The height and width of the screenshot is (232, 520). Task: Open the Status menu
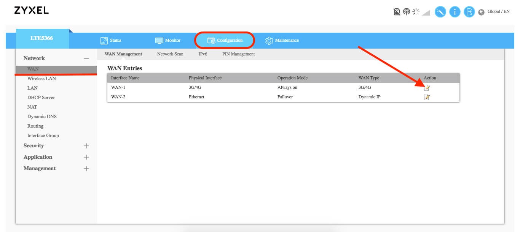click(111, 40)
